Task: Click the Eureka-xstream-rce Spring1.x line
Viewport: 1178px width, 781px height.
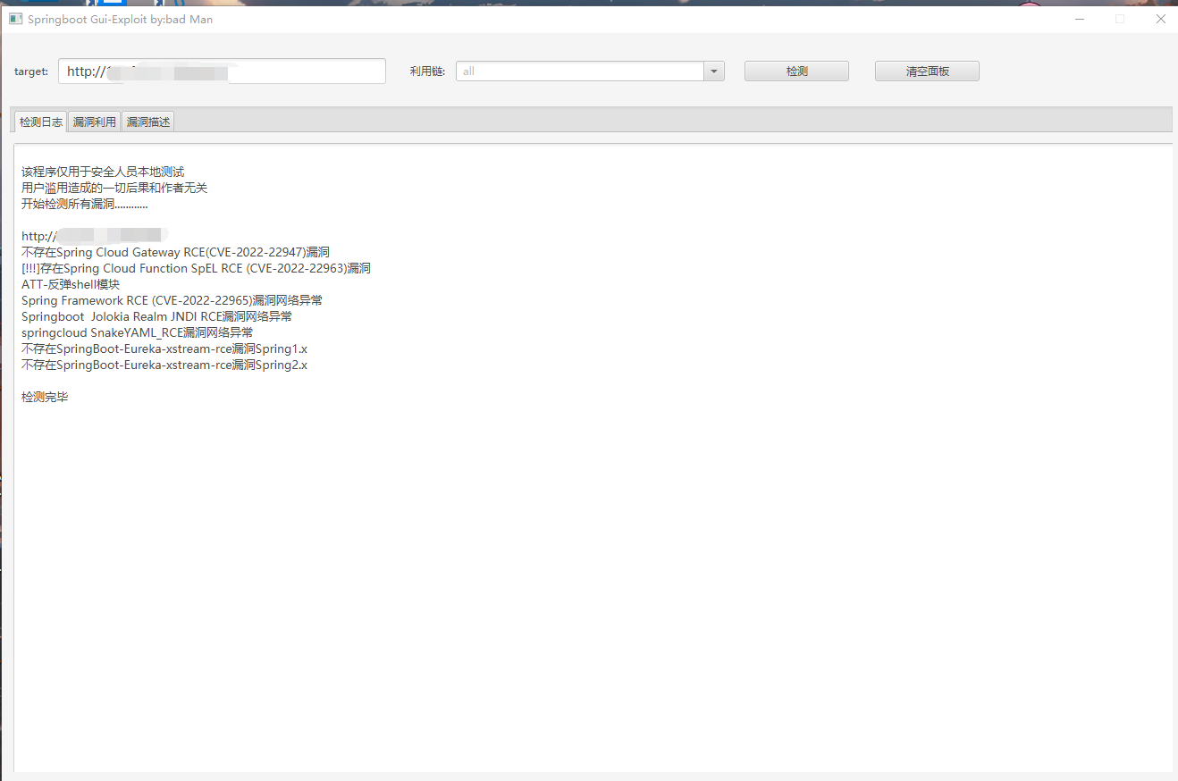Action: coord(164,349)
